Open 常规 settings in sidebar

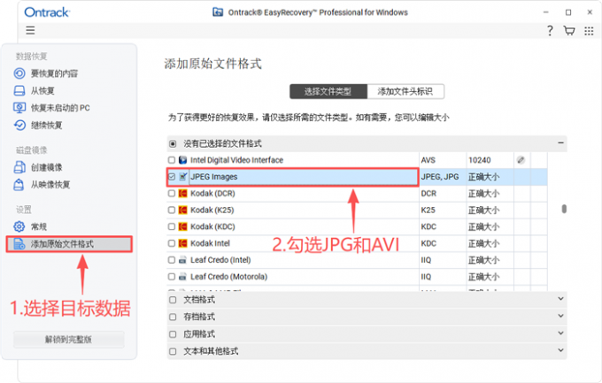tap(39, 226)
